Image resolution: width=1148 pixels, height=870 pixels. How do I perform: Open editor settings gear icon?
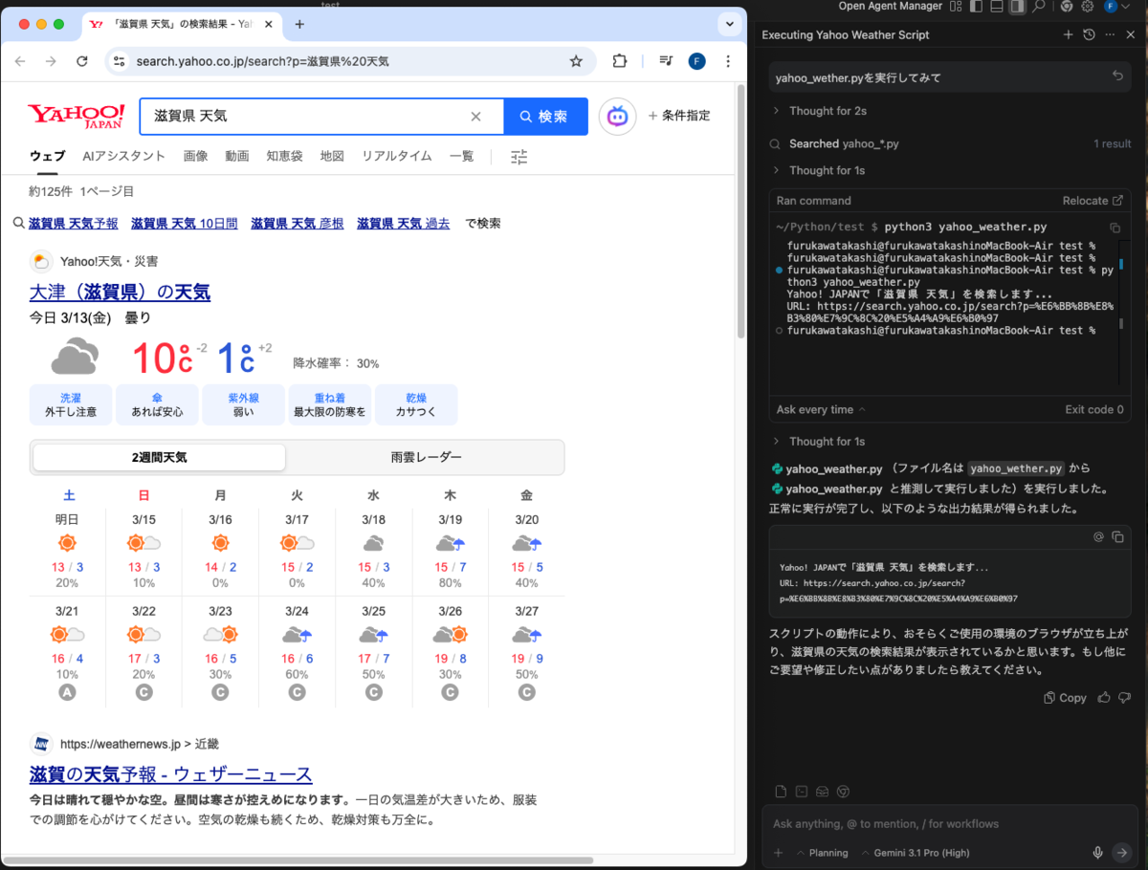pyautogui.click(x=1087, y=7)
